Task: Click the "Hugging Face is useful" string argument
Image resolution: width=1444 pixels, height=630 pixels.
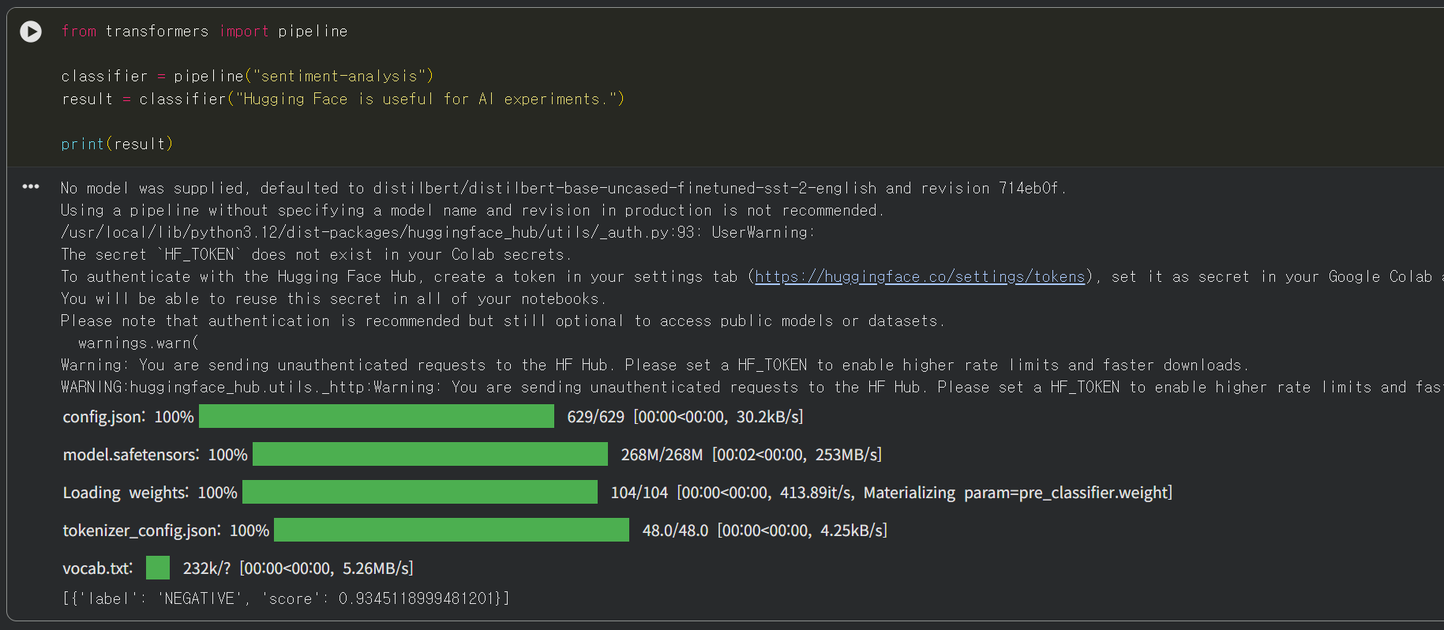Action: coord(422,99)
